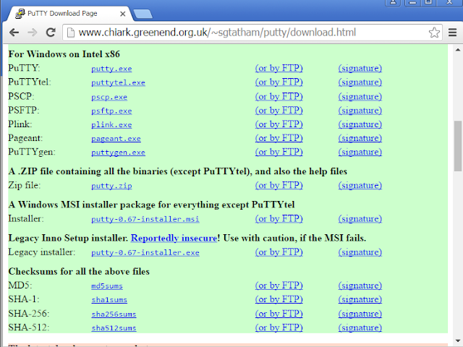This screenshot has width=463, height=347.
Task: Open signature for PuTTYgen row
Action: click(360, 152)
